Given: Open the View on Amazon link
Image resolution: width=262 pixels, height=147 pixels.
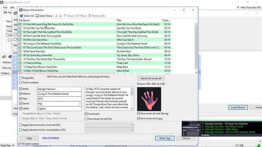Looking at the screenshot, I should point(50,138).
